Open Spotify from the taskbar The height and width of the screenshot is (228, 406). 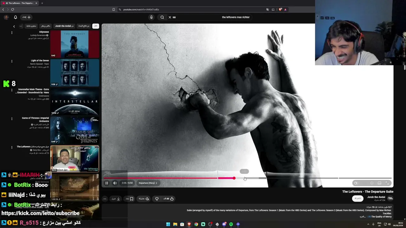click(x=231, y=224)
